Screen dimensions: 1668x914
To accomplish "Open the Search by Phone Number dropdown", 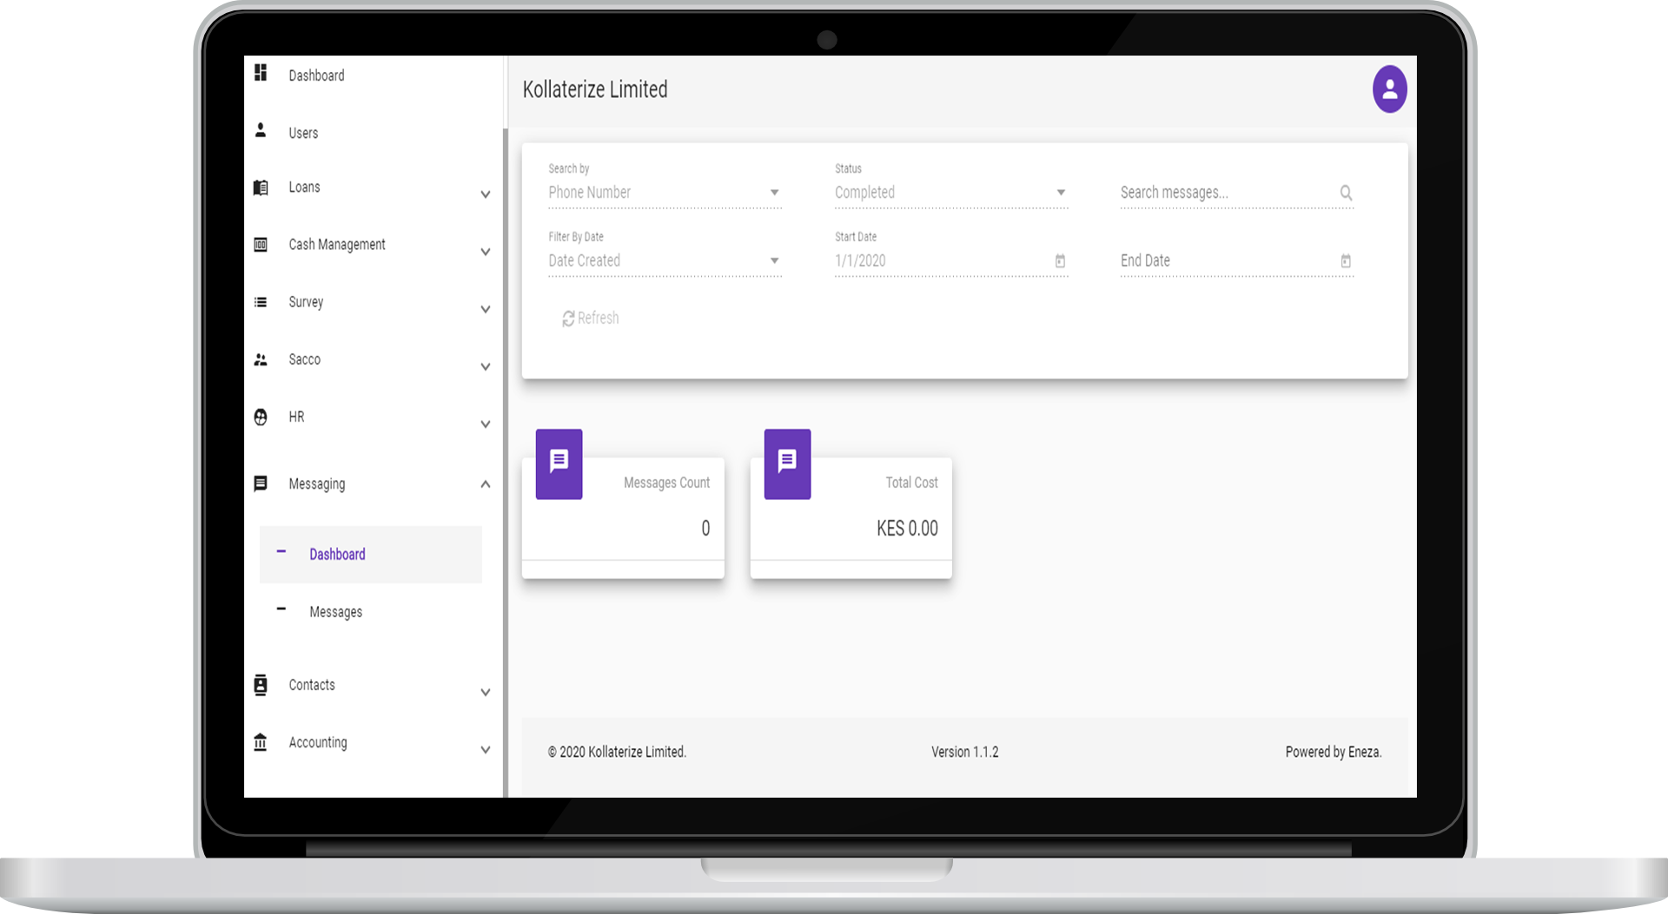I will click(x=665, y=193).
